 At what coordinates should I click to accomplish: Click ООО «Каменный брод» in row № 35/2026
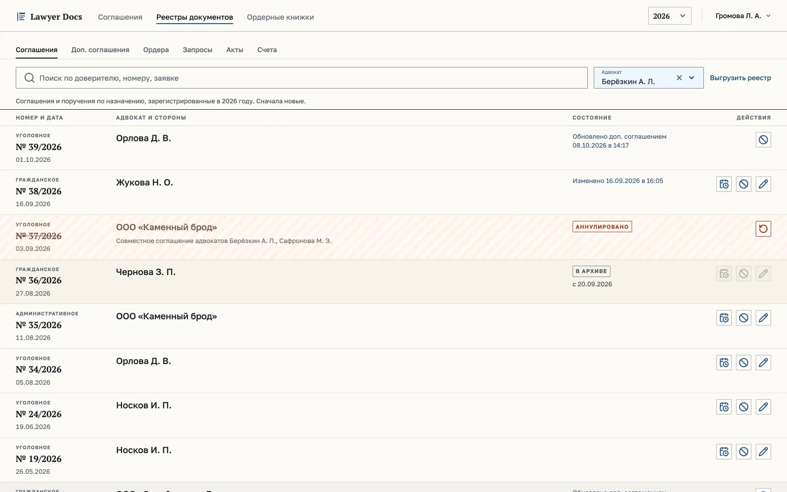166,316
